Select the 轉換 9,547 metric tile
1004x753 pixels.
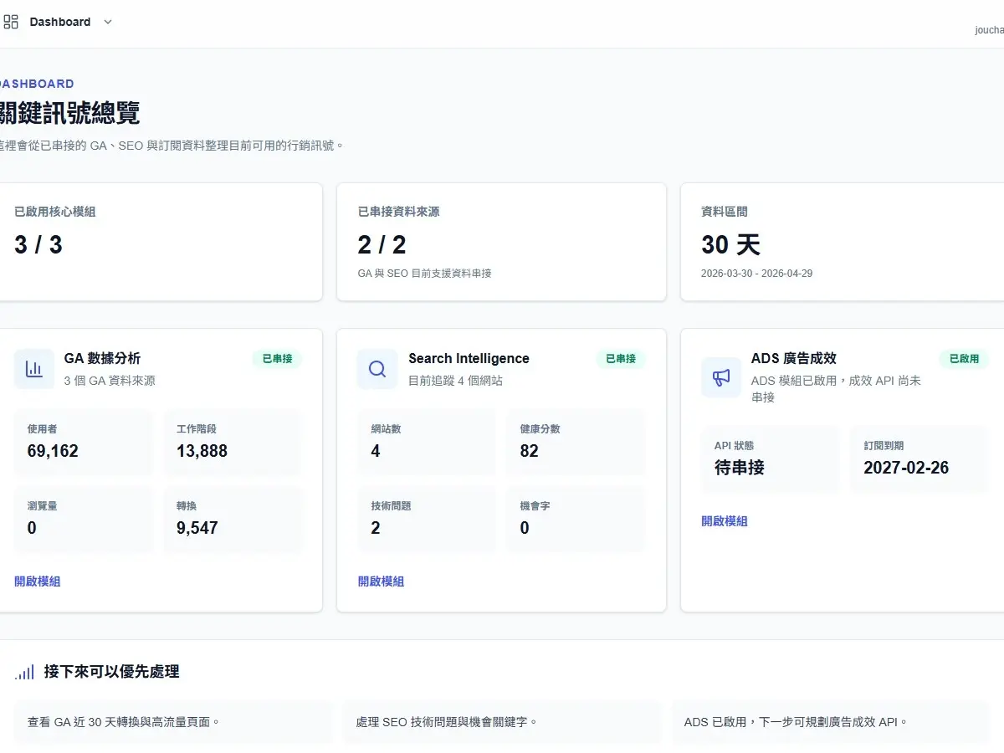pyautogui.click(x=233, y=520)
